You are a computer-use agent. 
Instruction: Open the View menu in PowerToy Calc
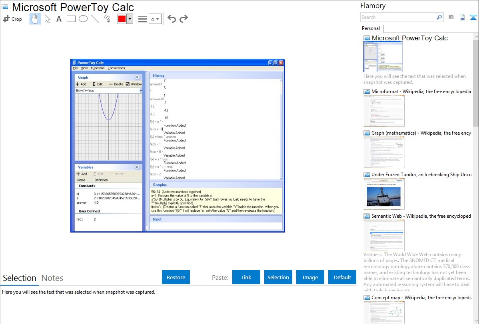(84, 68)
